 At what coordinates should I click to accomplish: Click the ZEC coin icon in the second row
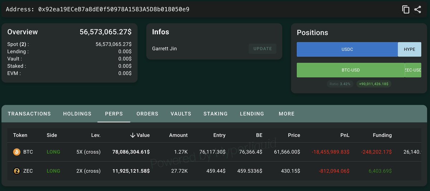point(17,171)
